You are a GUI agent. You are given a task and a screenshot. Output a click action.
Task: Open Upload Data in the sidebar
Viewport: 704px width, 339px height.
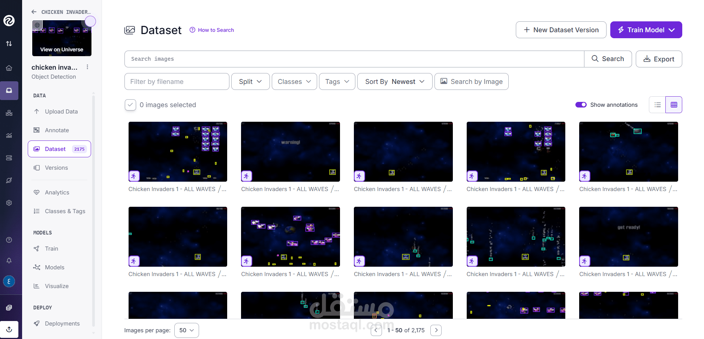[59, 112]
